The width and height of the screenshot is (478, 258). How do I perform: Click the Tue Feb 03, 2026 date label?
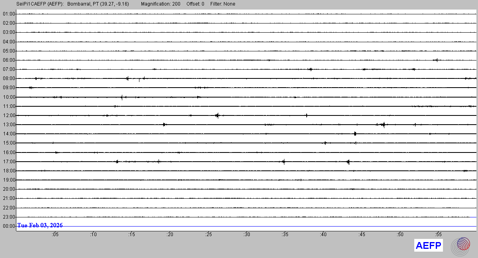40,225
